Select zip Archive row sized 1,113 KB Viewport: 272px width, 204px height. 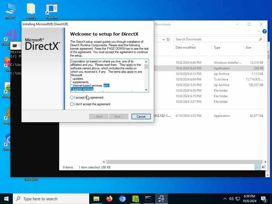tap(209, 74)
